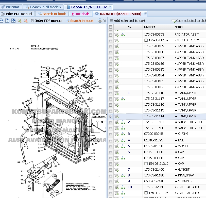Viewport: 206px width, 198px height.
Task: Close the RADIATOR(#5508-15000) tab
Action: [145, 13]
